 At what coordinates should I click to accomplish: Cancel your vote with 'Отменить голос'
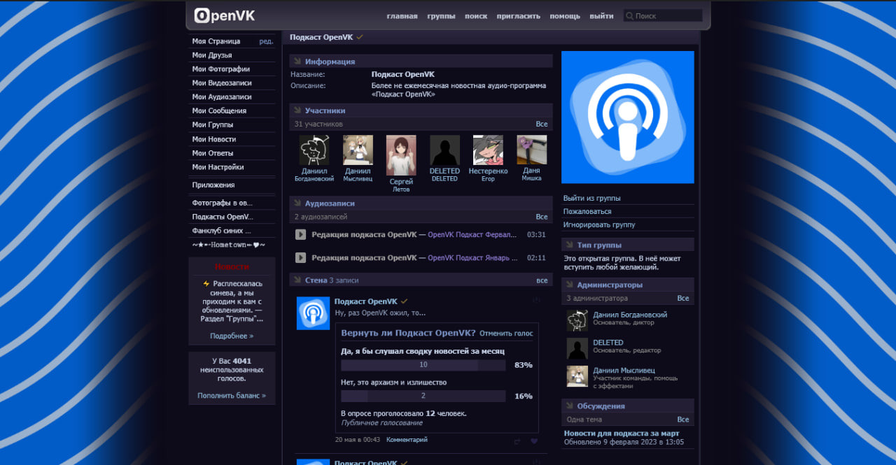pos(506,334)
